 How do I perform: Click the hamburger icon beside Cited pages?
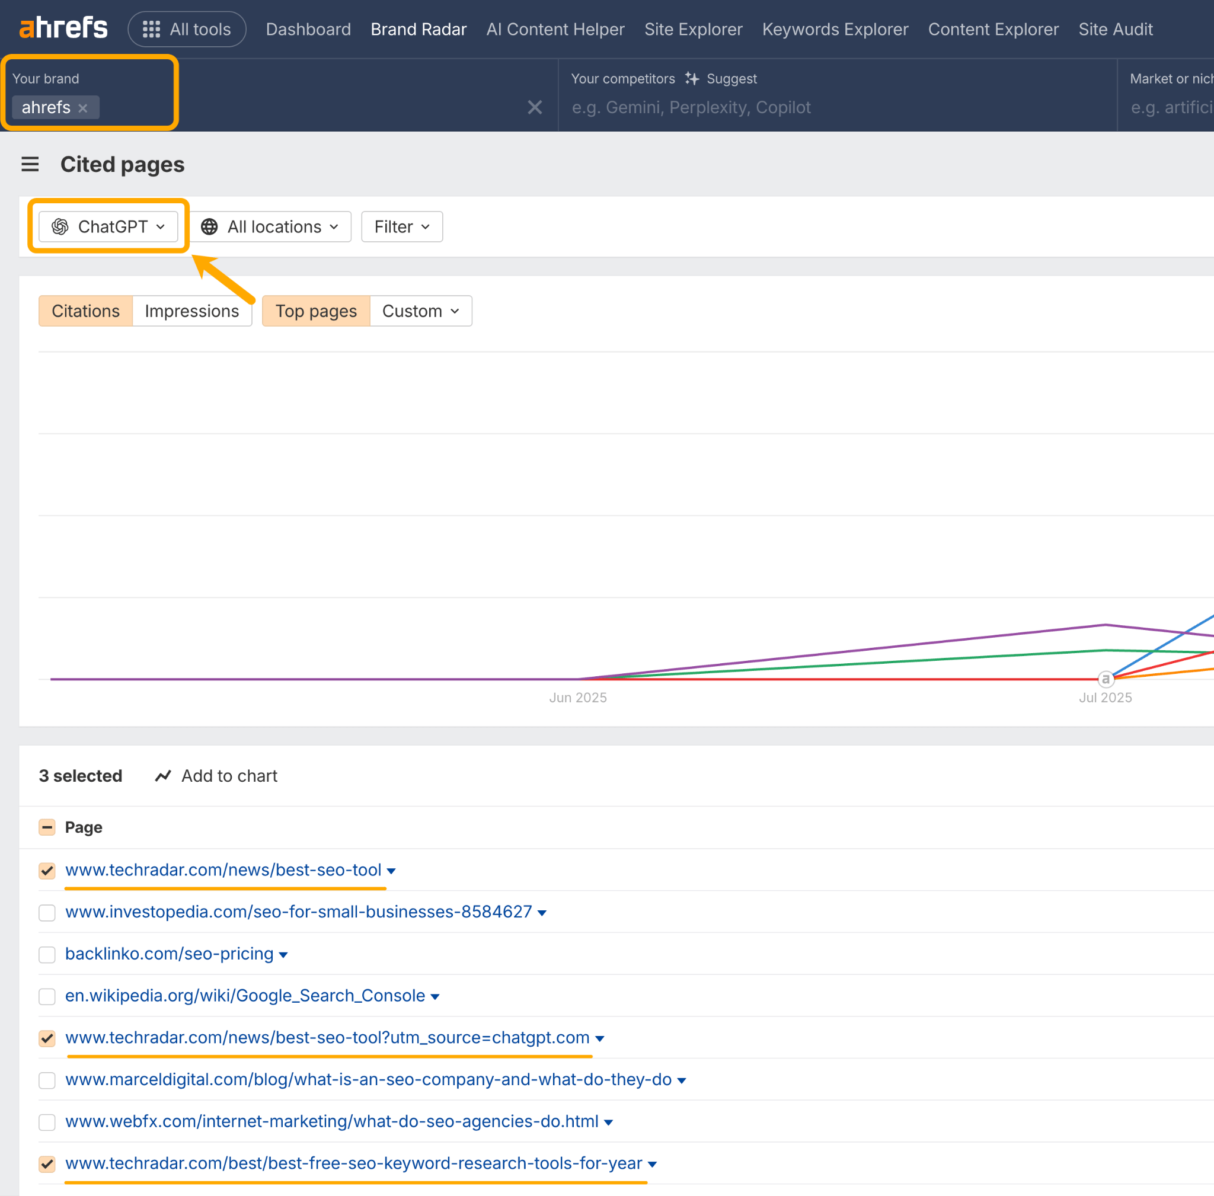pos(30,164)
